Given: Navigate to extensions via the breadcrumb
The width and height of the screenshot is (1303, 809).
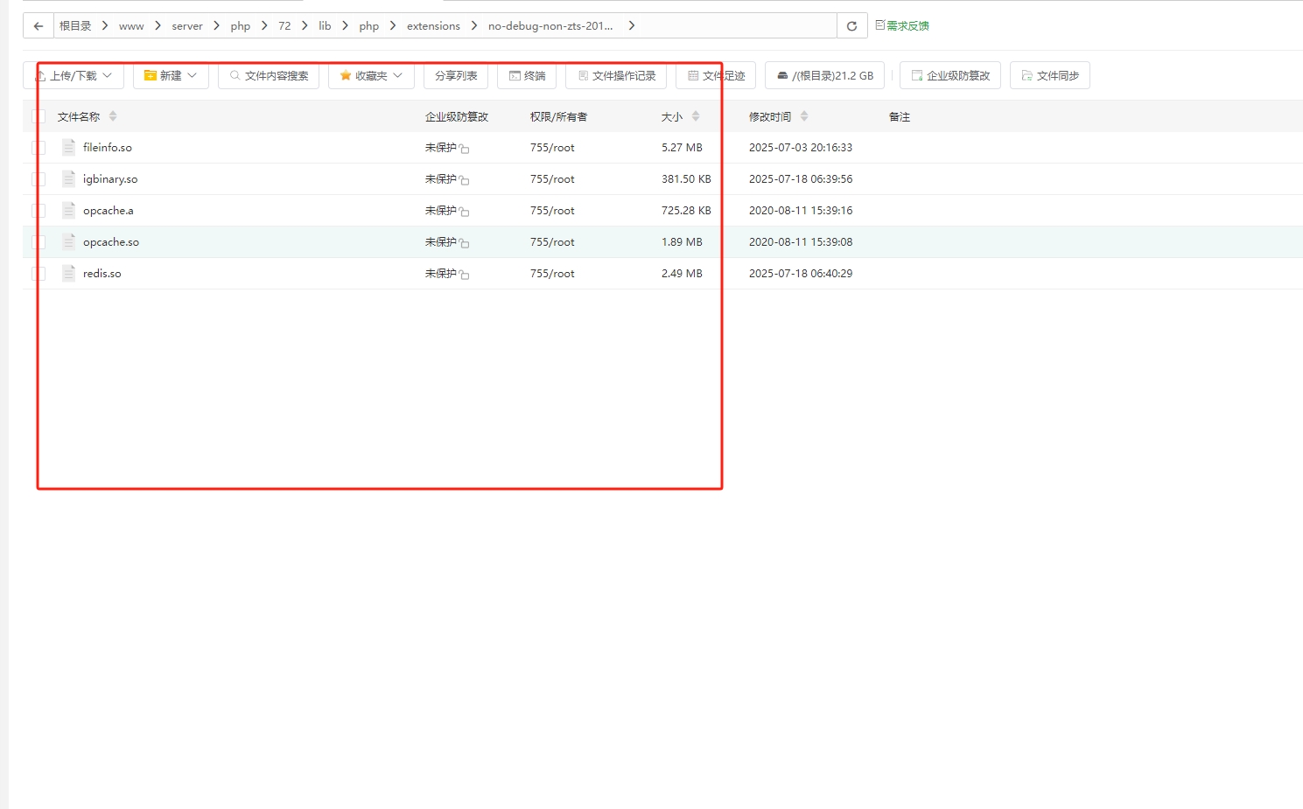Looking at the screenshot, I should [433, 25].
